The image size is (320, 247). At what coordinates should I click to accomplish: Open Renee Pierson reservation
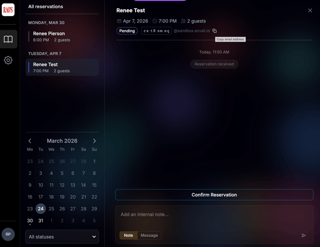click(x=62, y=36)
